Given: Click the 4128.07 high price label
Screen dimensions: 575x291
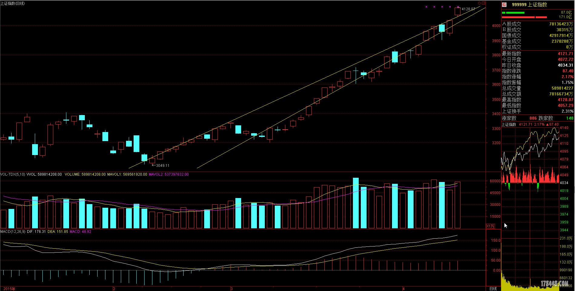Looking at the screenshot, I should click(468, 9).
